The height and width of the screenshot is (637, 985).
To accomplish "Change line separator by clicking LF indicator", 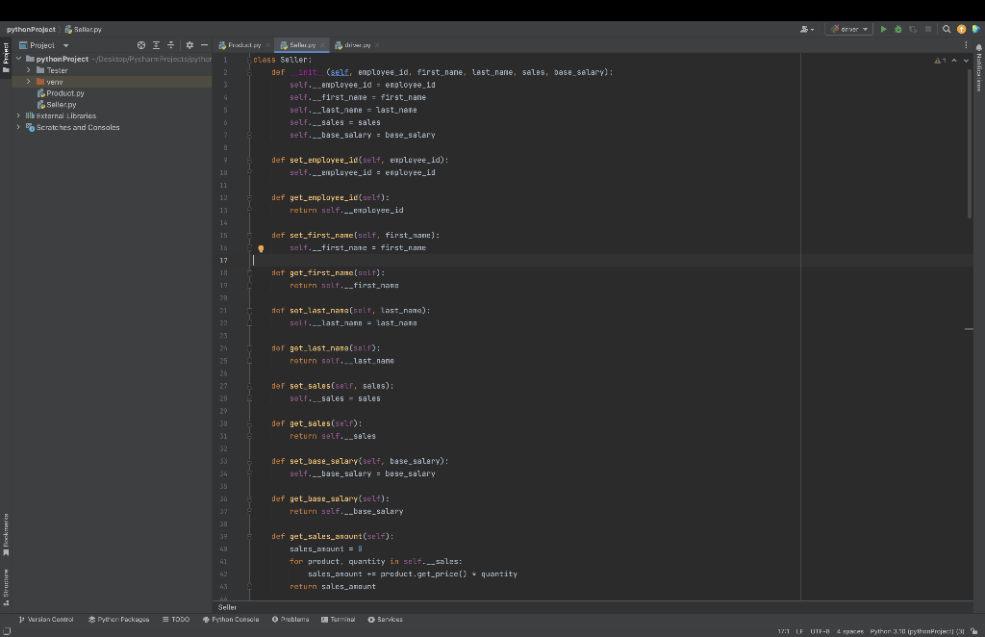I will point(798,631).
